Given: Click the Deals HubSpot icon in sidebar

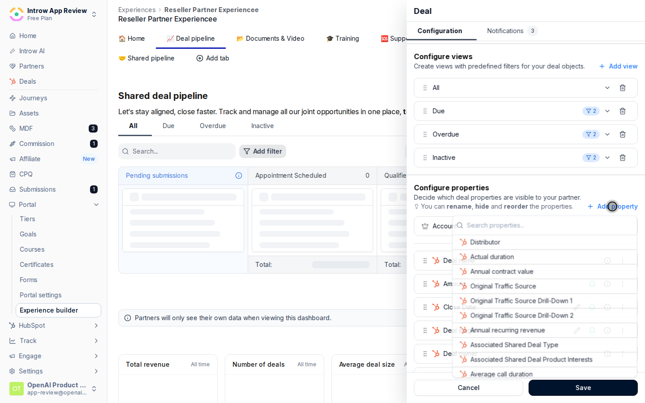Looking at the screenshot, I should [x=13, y=81].
